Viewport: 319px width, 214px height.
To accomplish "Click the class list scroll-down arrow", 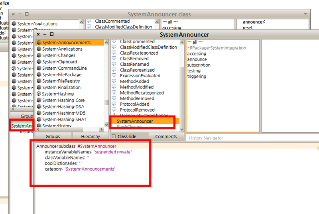I will [x=182, y=130].
